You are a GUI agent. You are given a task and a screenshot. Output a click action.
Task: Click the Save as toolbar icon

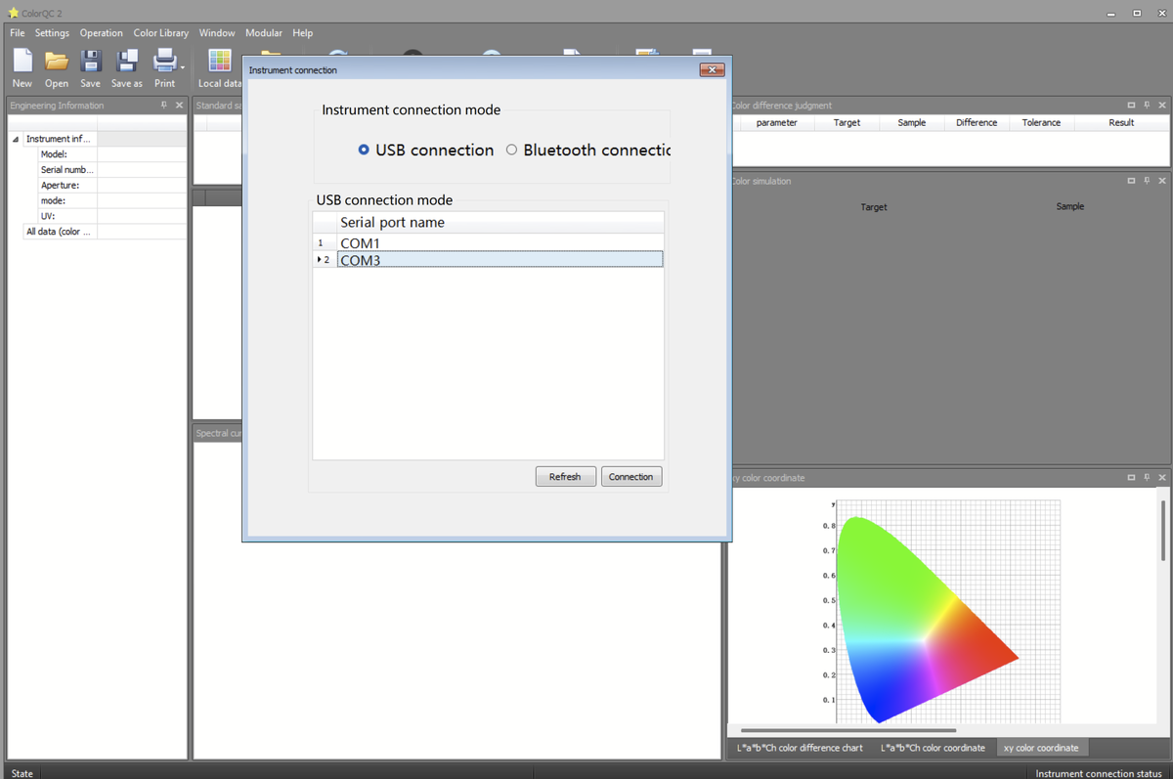point(127,62)
